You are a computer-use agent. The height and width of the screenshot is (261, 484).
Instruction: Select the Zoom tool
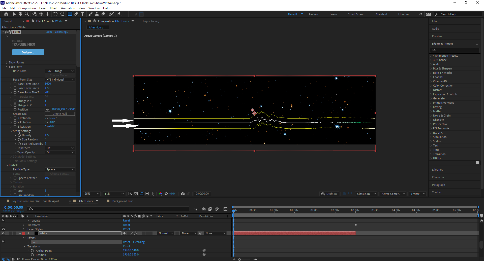[x=27, y=14]
